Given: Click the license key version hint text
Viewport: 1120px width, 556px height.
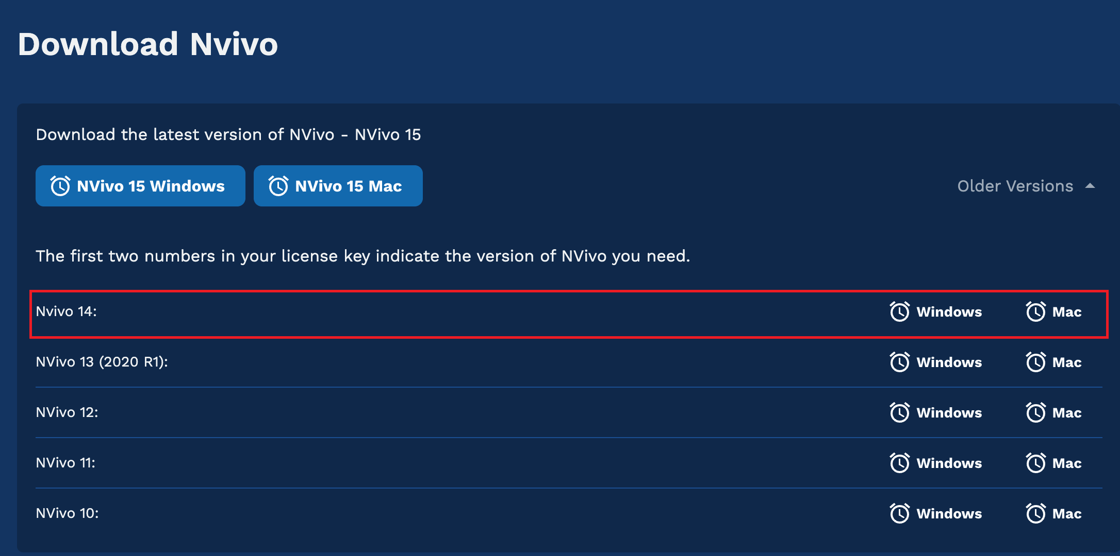Looking at the screenshot, I should 363,256.
